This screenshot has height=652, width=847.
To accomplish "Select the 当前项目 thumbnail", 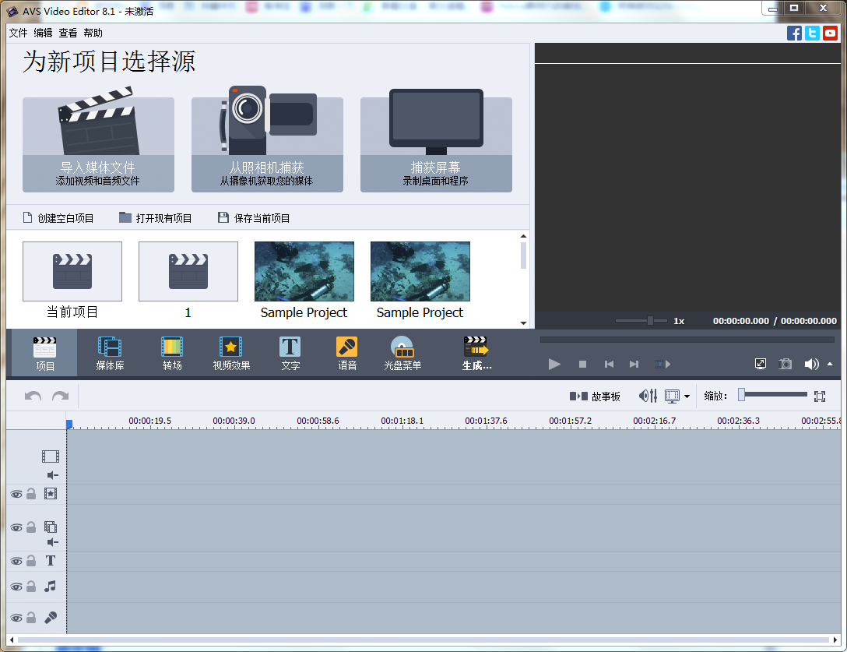I will point(72,271).
